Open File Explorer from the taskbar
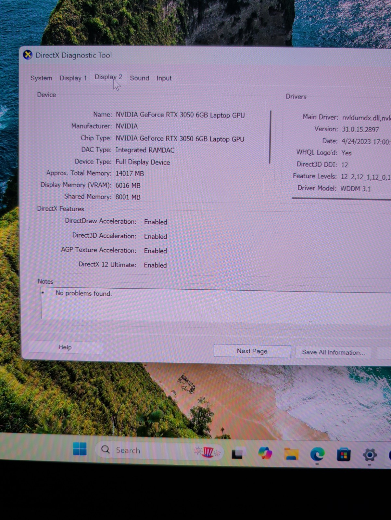 click(x=291, y=454)
